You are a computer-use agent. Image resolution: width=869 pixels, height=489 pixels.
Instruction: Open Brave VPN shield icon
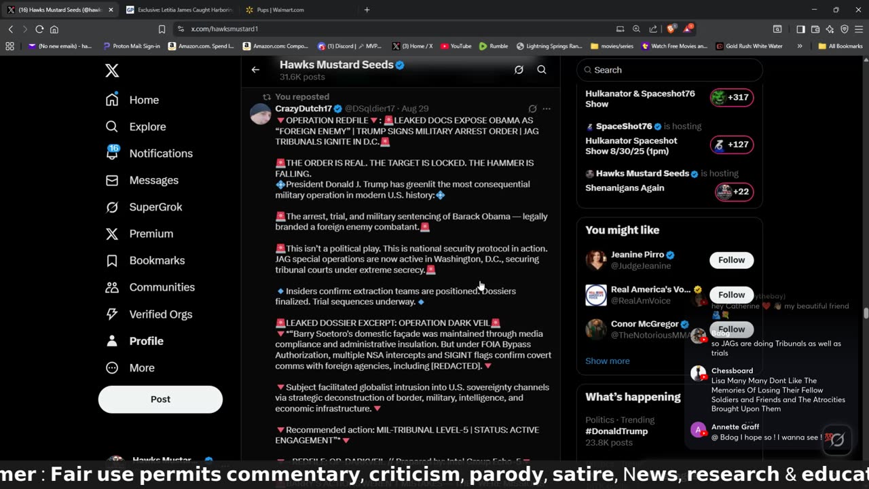pos(845,29)
